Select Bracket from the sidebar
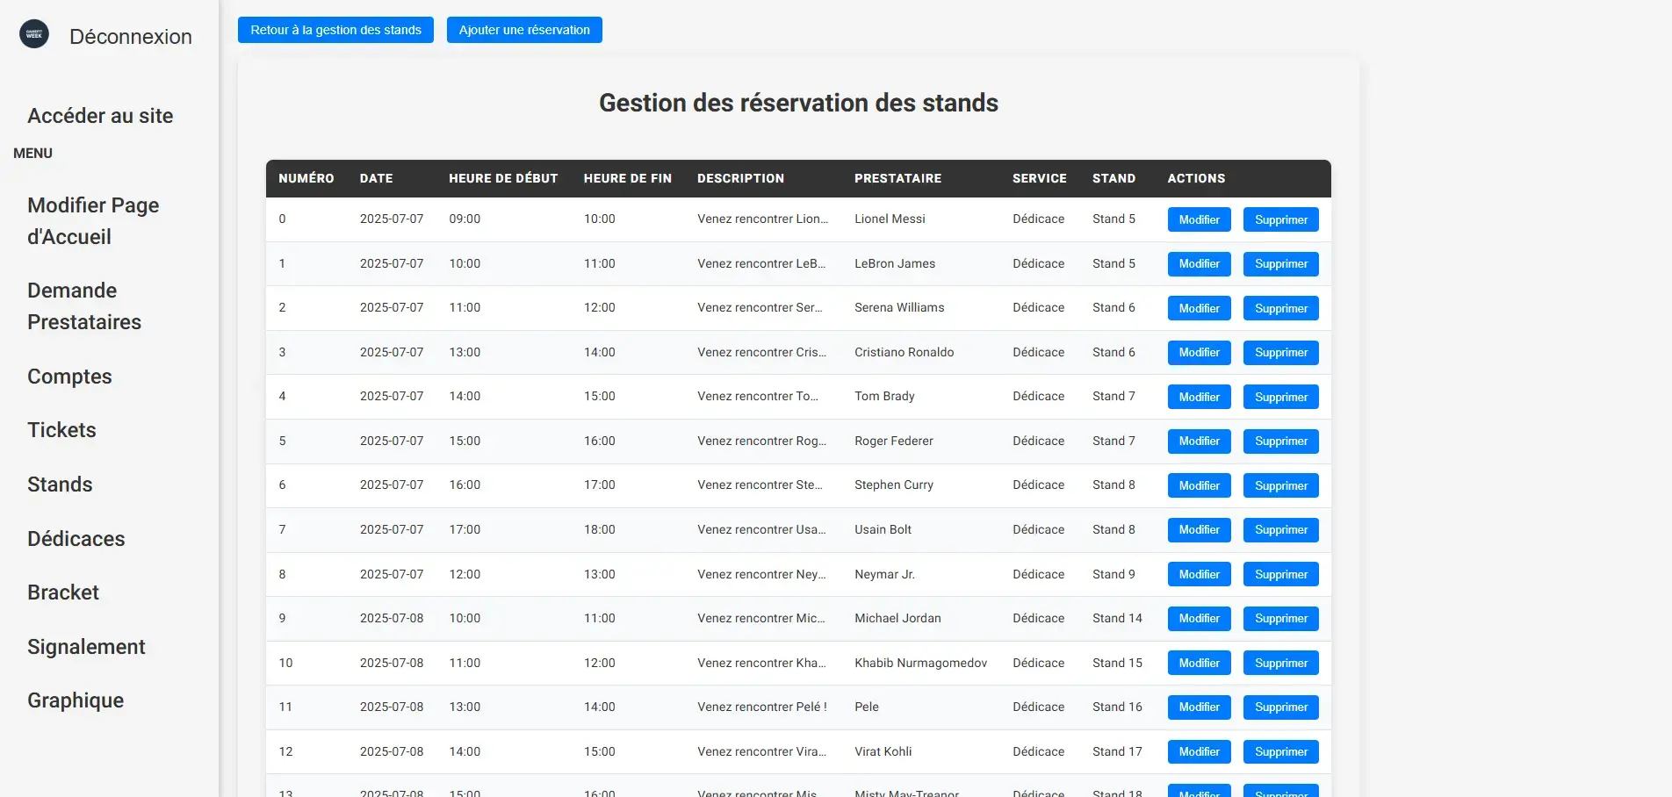The height and width of the screenshot is (797, 1672). [62, 592]
